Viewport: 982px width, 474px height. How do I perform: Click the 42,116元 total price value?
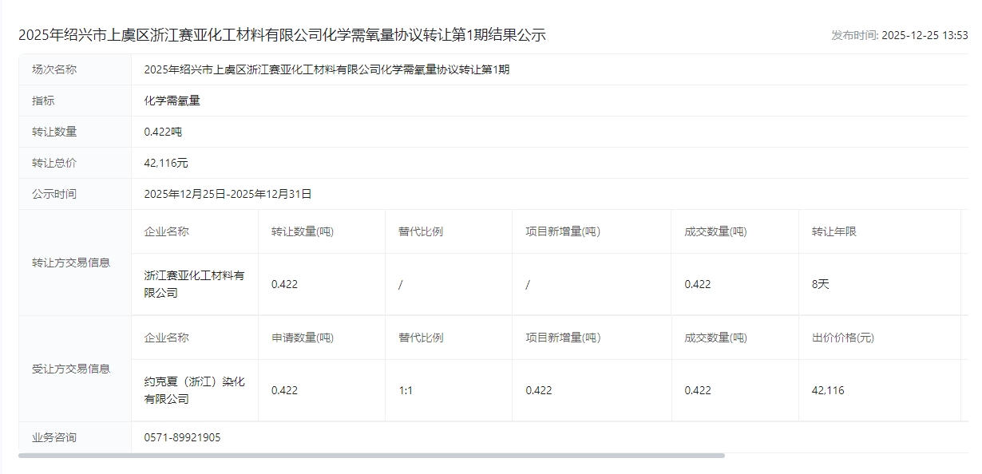point(166,163)
